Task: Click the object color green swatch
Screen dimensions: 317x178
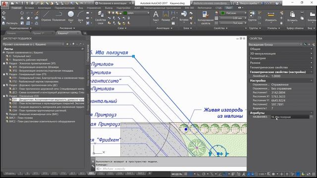Action: (223, 13)
